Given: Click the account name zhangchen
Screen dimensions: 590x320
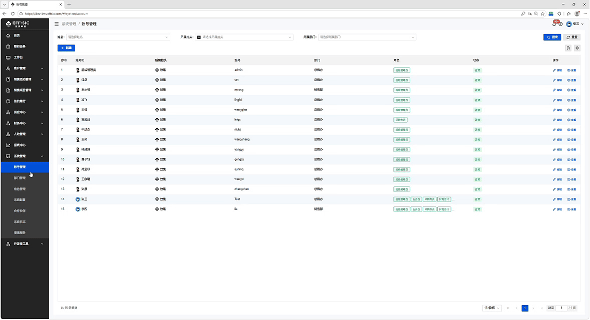Looking at the screenshot, I should click(x=241, y=189).
